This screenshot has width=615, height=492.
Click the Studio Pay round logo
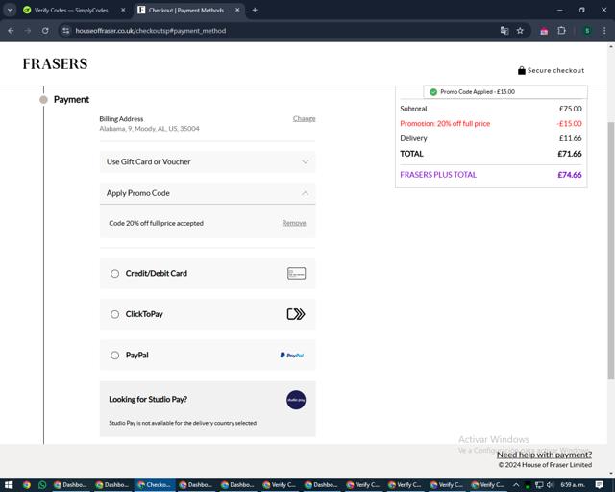(x=296, y=400)
